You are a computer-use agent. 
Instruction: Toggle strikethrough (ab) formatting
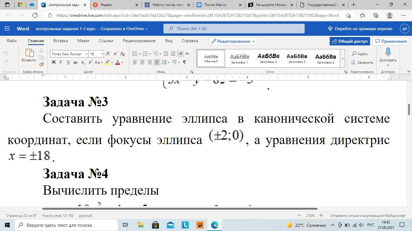pyautogui.click(x=75, y=62)
